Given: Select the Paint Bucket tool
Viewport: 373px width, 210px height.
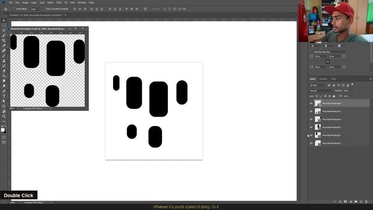Looking at the screenshot, I should (4, 76).
